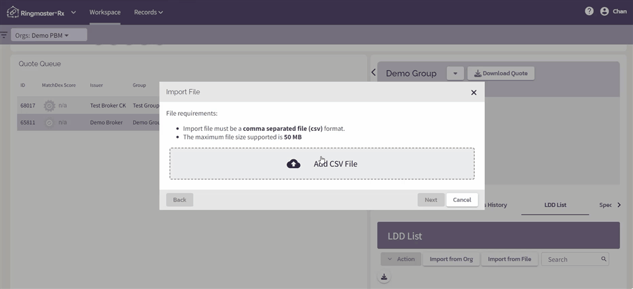The height and width of the screenshot is (289, 633).
Task: Click the Demo Broker issuer cell
Action: [106, 123]
